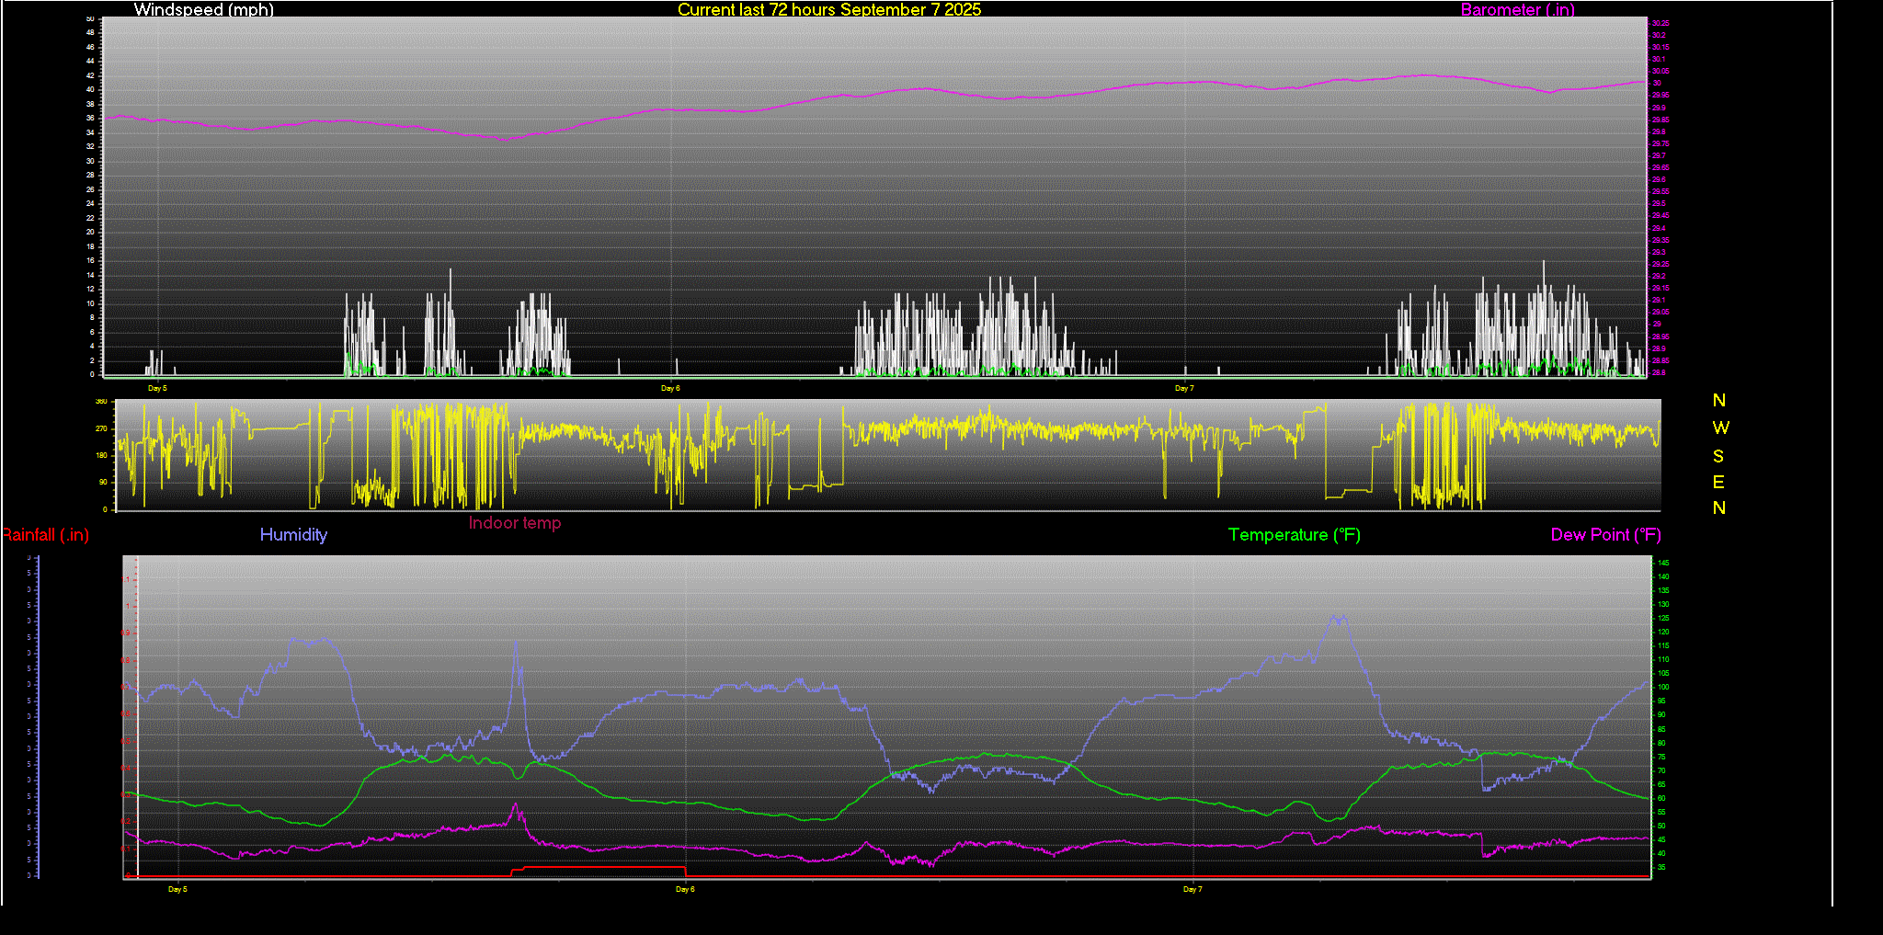Click the '180' tick on wind direction axis

click(101, 455)
